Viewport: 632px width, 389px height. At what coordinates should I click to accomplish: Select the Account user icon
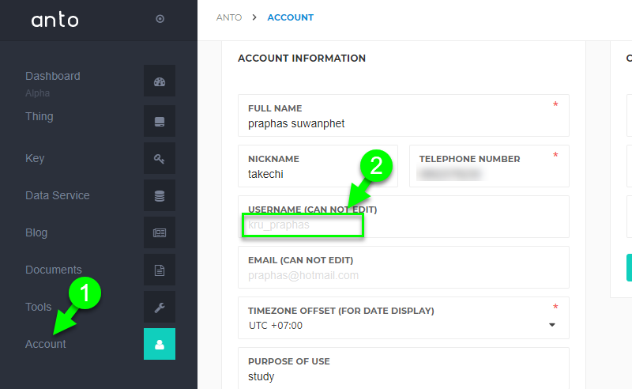(x=160, y=344)
